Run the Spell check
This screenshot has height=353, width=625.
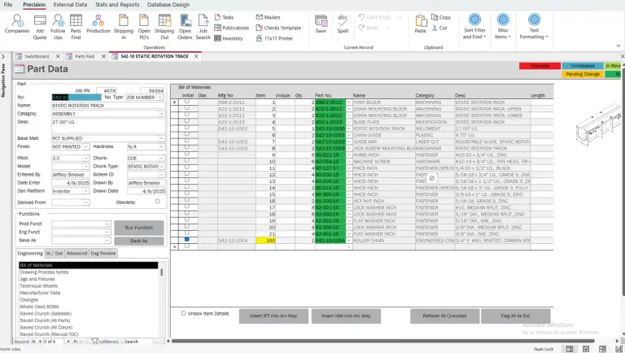pos(343,24)
